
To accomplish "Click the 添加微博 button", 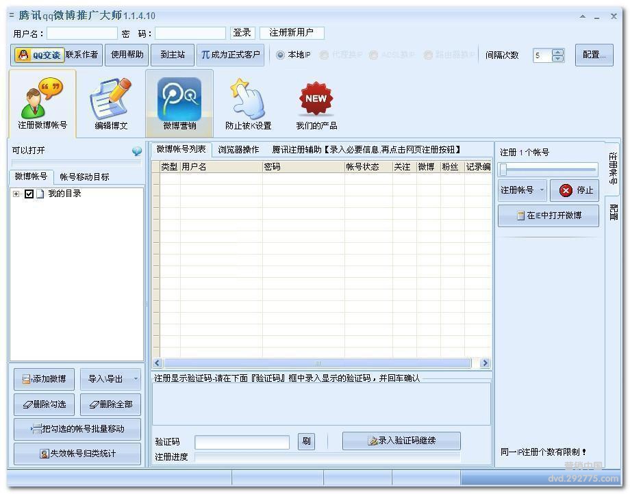I will [45, 379].
